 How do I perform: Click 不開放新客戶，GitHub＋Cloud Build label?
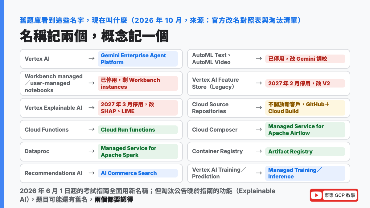tap(305, 108)
